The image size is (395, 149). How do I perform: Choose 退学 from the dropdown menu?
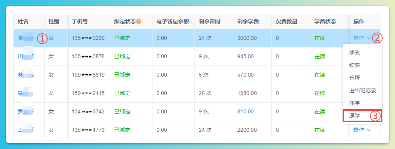pyautogui.click(x=355, y=116)
